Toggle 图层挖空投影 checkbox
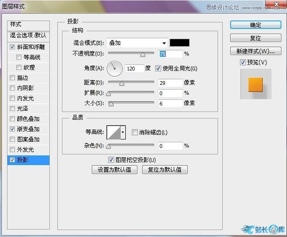 pyautogui.click(x=111, y=160)
